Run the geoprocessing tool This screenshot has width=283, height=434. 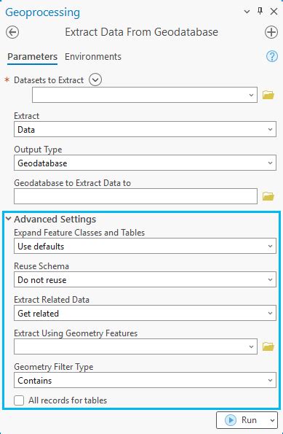(242, 420)
